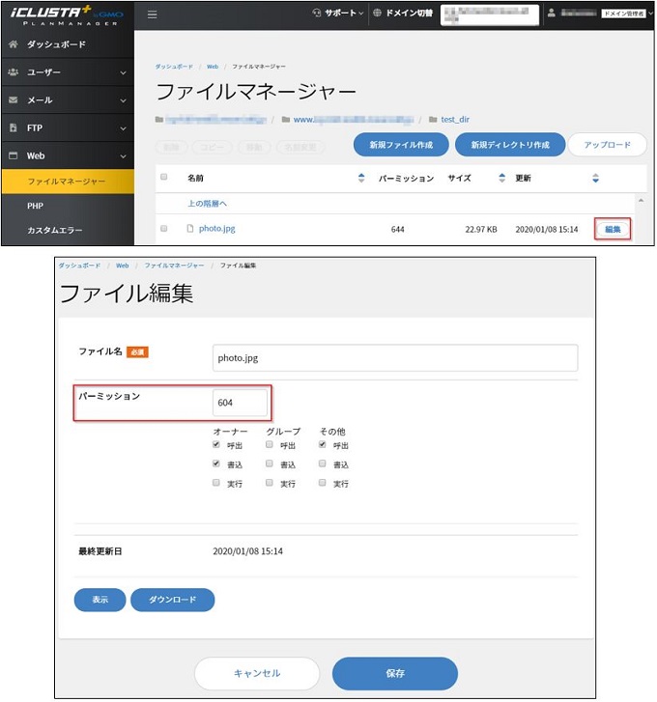Image resolution: width=657 pixels, height=702 pixels.
Task: Click 新規ファイル作成 button
Action: point(401,145)
